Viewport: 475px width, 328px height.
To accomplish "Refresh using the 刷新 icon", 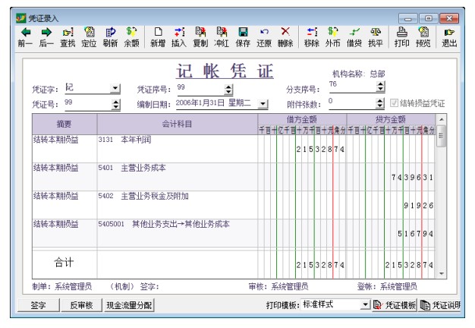I will 110,38.
